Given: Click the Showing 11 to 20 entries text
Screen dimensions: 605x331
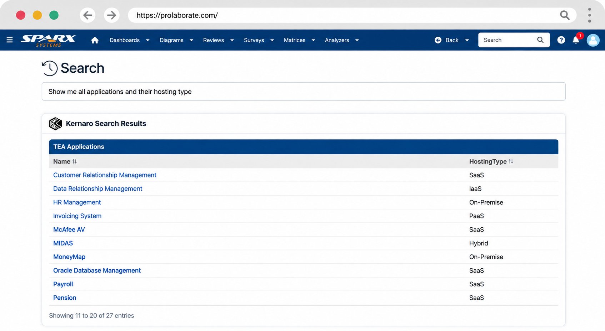Looking at the screenshot, I should click(91, 316).
